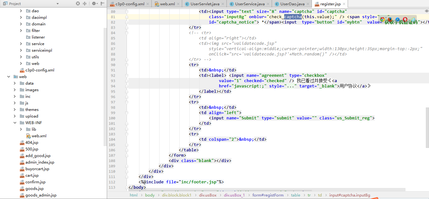Open the Project panel gear settings
This screenshot has height=199, width=429.
[x=94, y=3]
